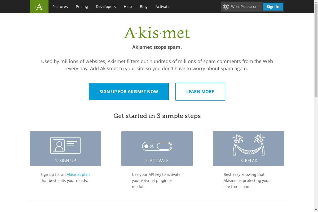Click the page vertical scrollbar thumb
This screenshot has height=212, width=318.
(x=316, y=50)
